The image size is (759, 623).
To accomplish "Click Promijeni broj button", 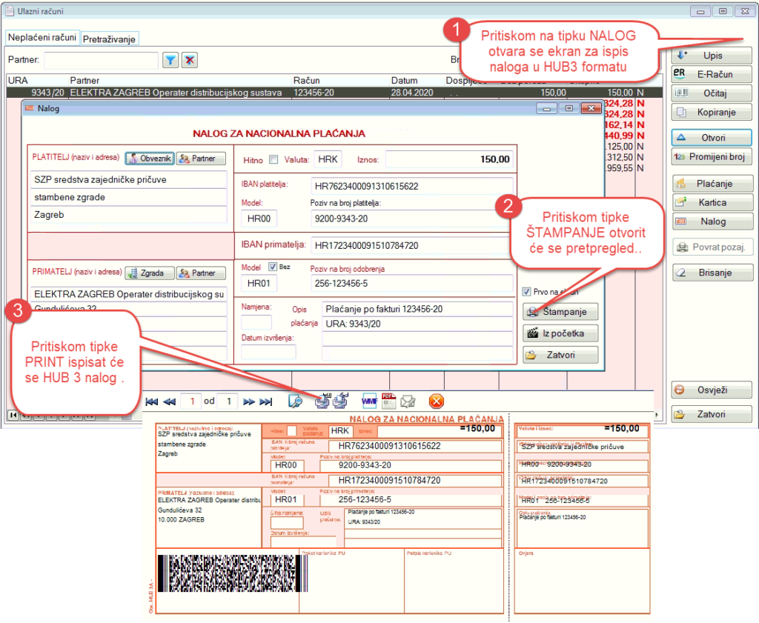I will click(712, 157).
